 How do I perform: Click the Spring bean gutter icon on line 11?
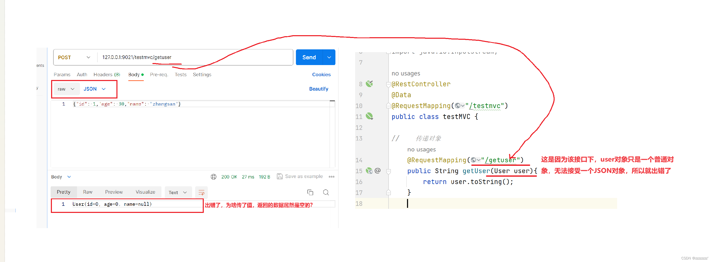tap(369, 116)
